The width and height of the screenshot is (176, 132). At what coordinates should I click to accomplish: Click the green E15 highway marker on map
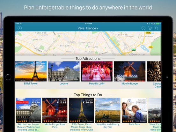click(134, 50)
